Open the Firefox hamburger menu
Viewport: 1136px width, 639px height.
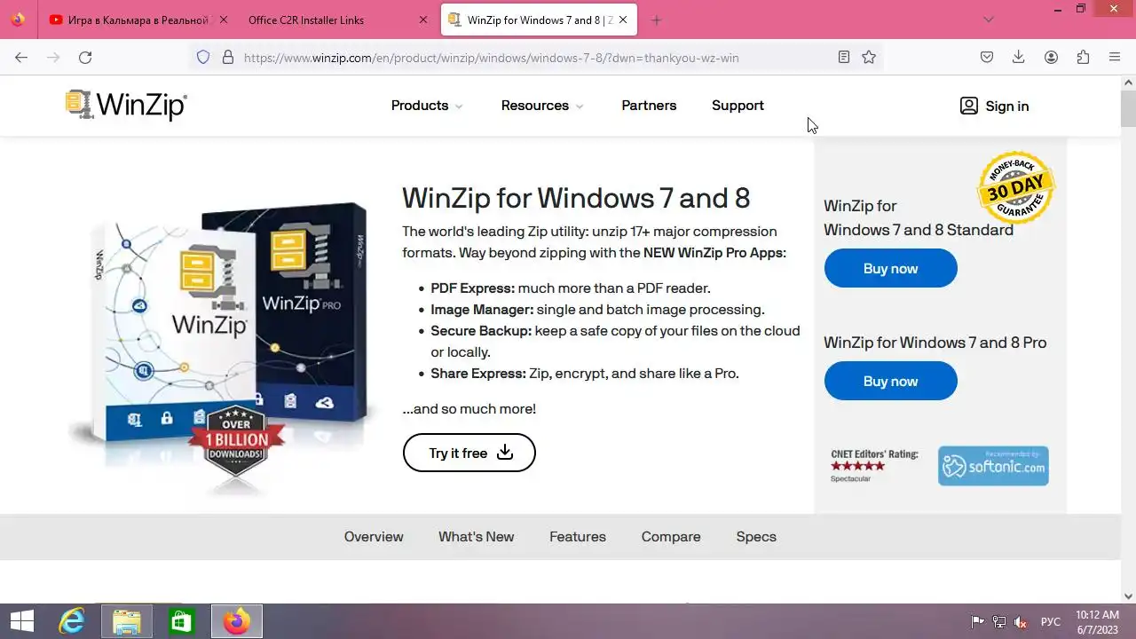tap(1115, 57)
